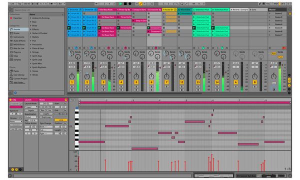Click Add Folder in the browser Places

[19, 82]
